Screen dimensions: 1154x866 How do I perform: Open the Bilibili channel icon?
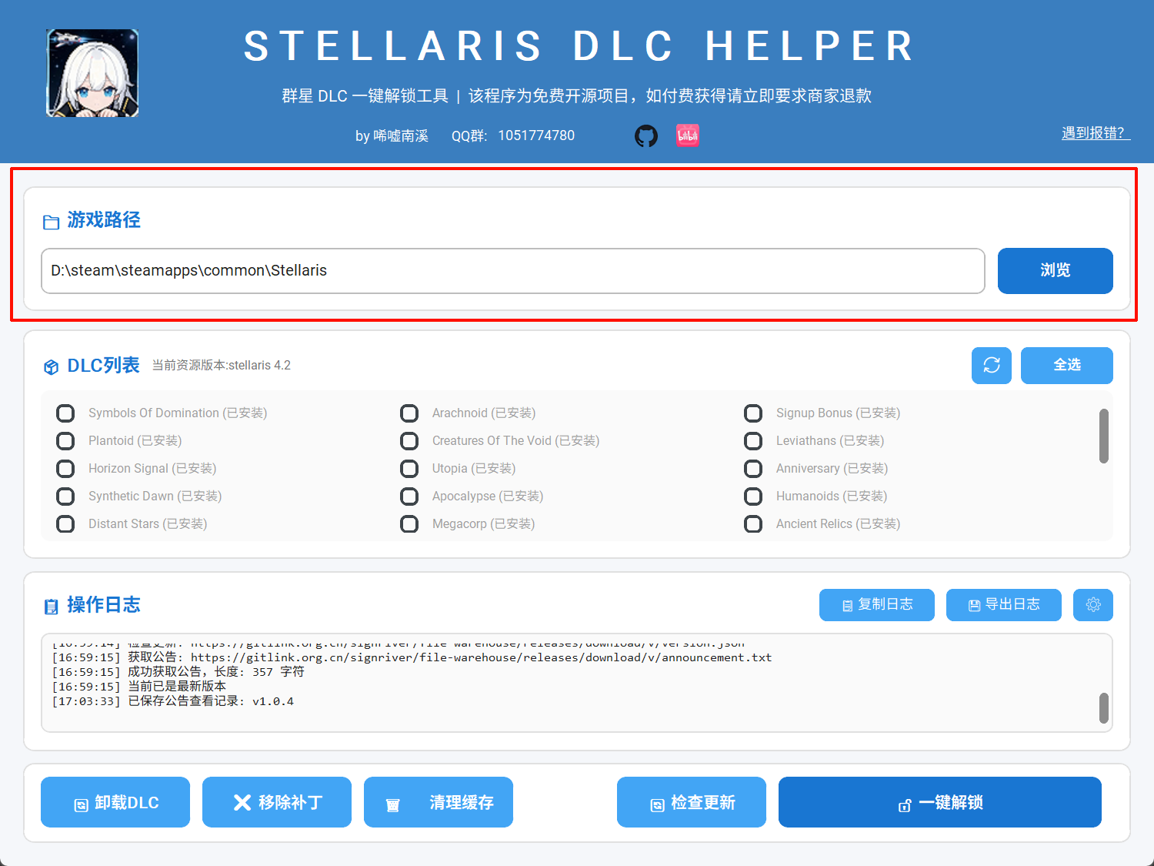pos(688,136)
